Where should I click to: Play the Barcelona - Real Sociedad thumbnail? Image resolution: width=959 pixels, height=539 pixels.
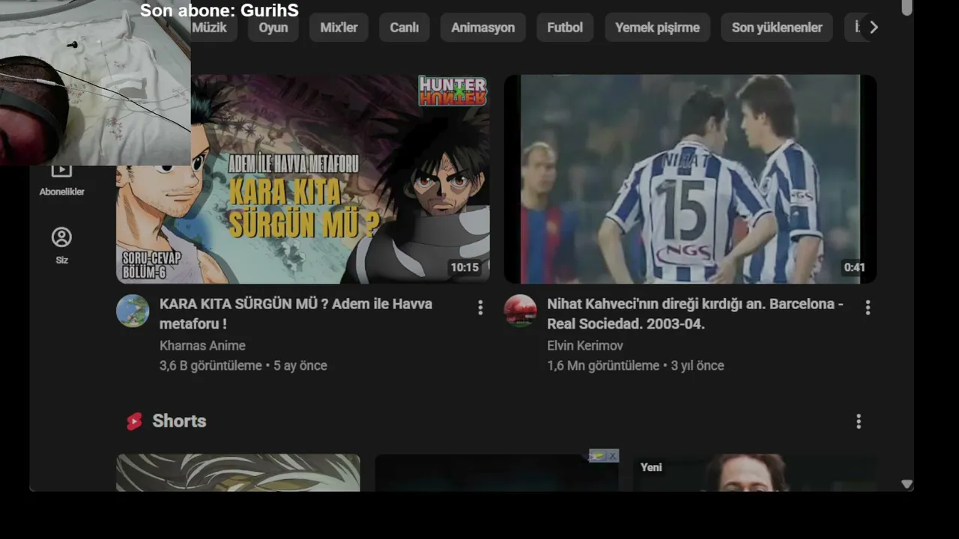pyautogui.click(x=690, y=179)
